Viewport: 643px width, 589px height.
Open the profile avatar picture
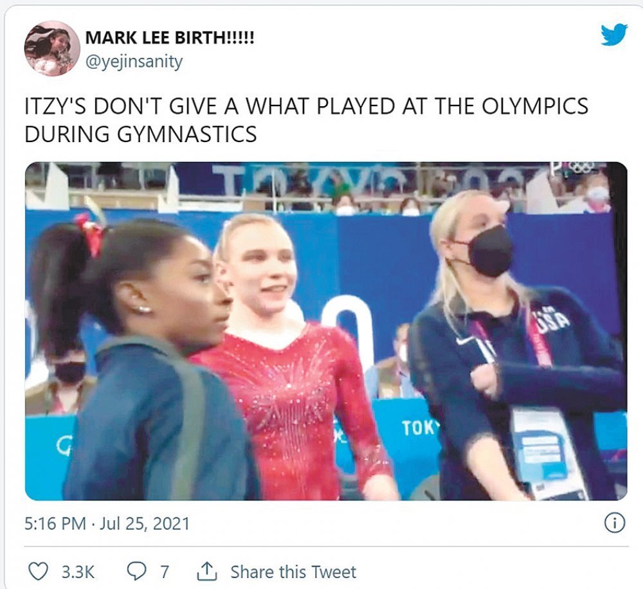click(52, 49)
